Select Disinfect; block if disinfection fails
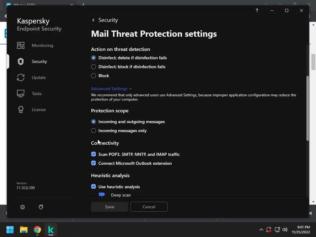Viewport: 316px width, 237px height. 128,67
